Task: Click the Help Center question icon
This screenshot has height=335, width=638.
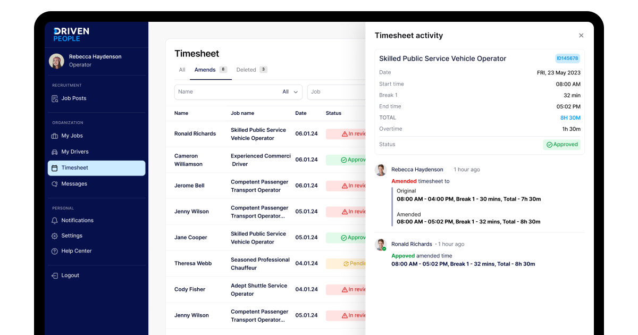Action: 55,251
